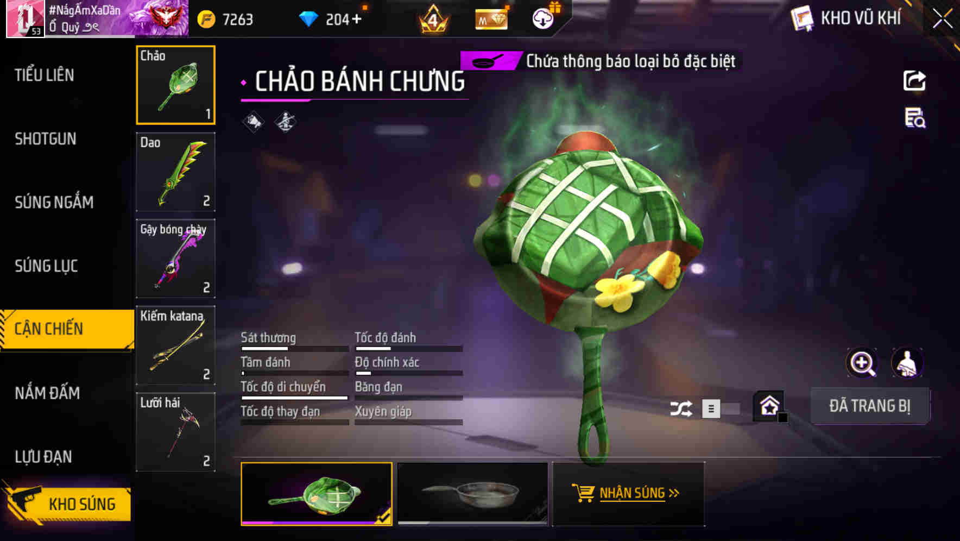Choose the Dao weapon slot

(175, 172)
